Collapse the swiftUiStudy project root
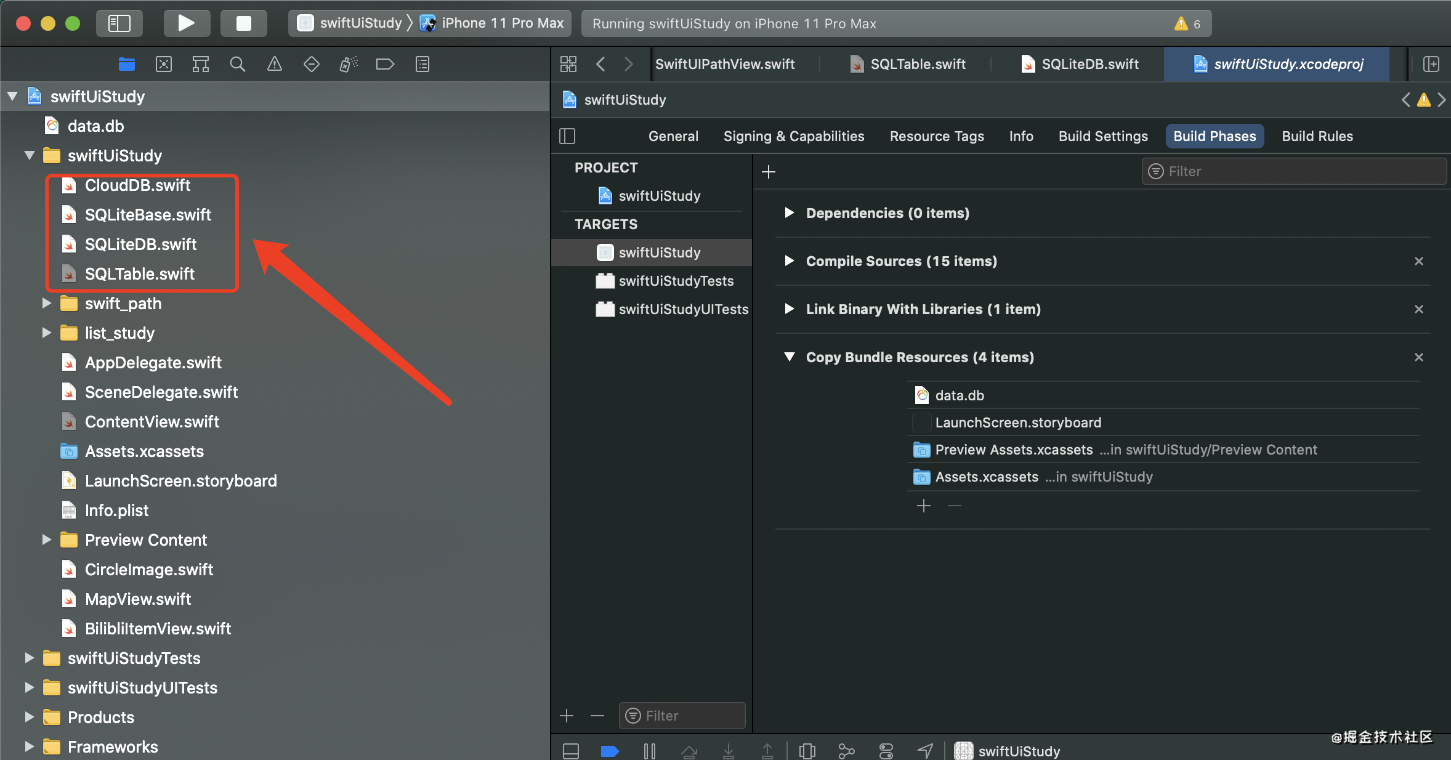 tap(12, 96)
